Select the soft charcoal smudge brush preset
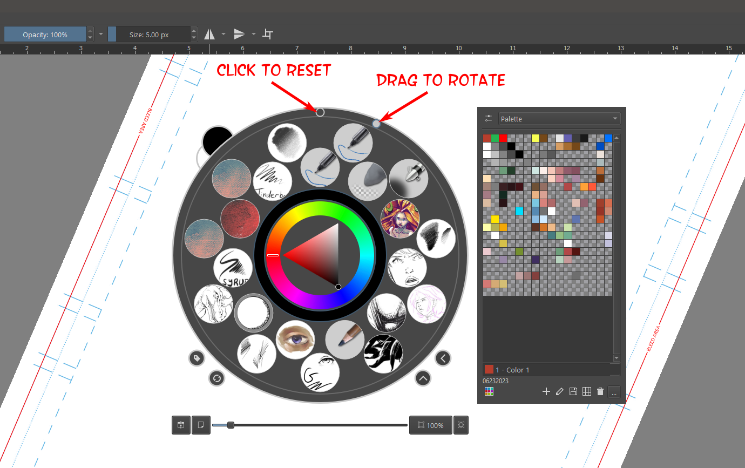Viewport: 745px width, 468px height. click(287, 143)
